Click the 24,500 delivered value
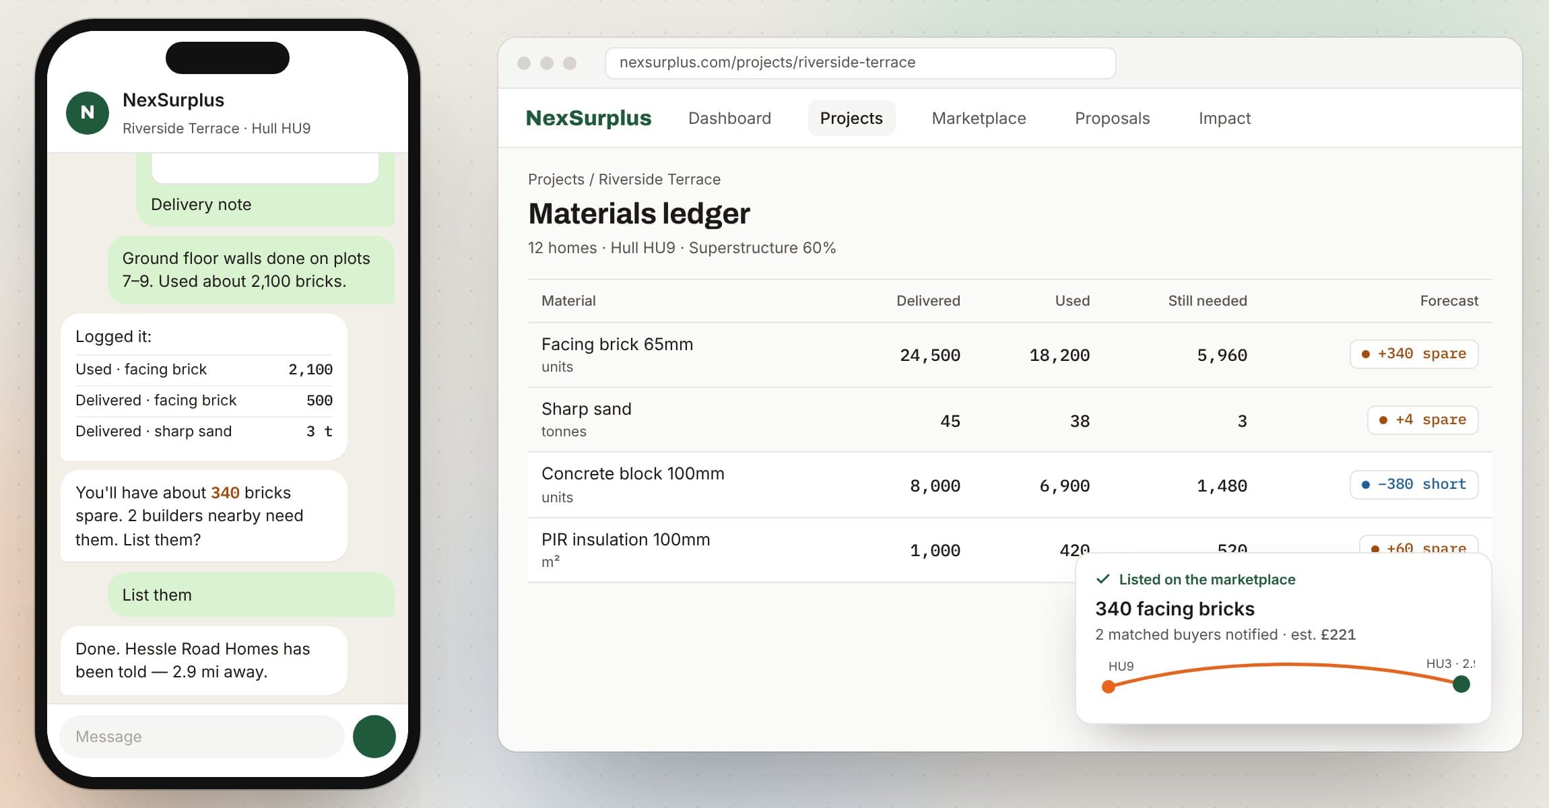1549x808 pixels. pyautogui.click(x=930, y=355)
